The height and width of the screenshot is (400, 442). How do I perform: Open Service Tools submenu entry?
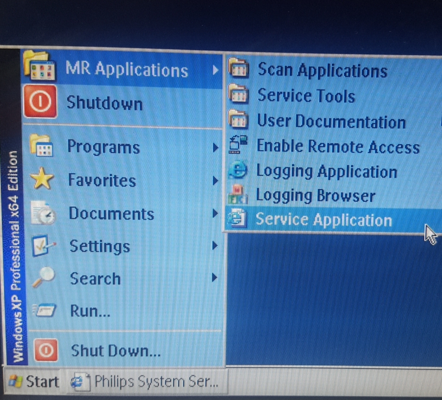point(334,95)
